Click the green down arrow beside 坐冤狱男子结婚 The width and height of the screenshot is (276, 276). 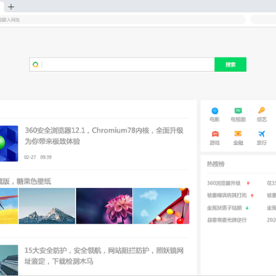pyautogui.click(x=247, y=208)
